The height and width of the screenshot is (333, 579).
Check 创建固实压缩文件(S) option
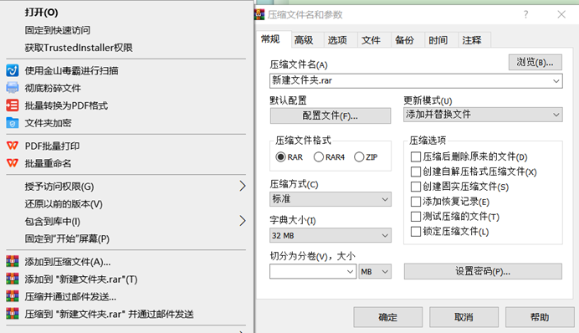click(x=415, y=187)
